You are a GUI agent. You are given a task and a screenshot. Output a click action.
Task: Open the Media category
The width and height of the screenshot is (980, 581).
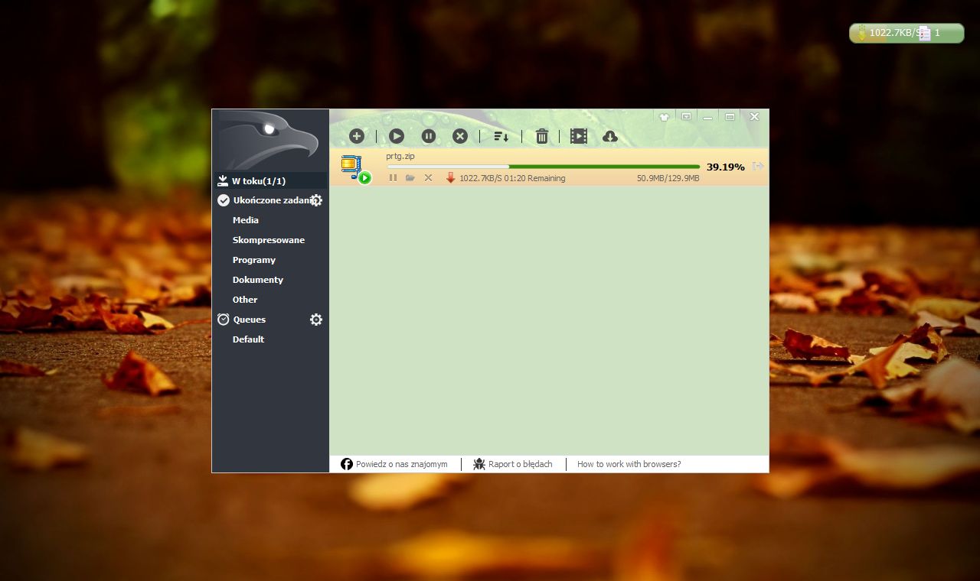(246, 220)
